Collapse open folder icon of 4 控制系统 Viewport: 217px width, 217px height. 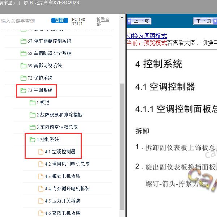(x=33, y=140)
